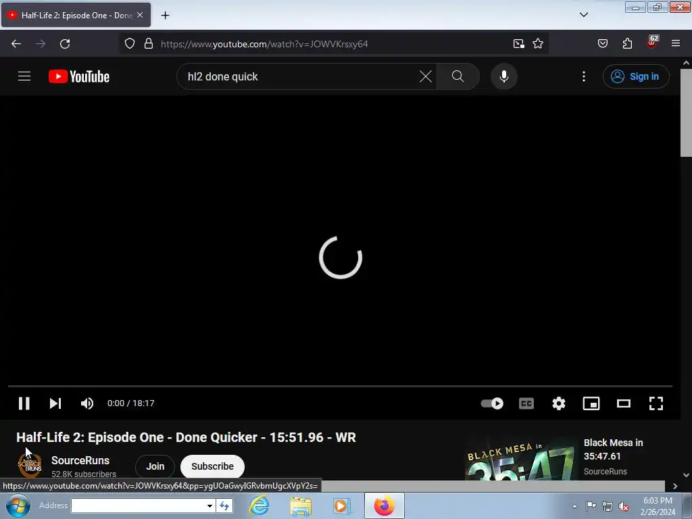Open video settings gear
The image size is (692, 519).
(x=559, y=403)
